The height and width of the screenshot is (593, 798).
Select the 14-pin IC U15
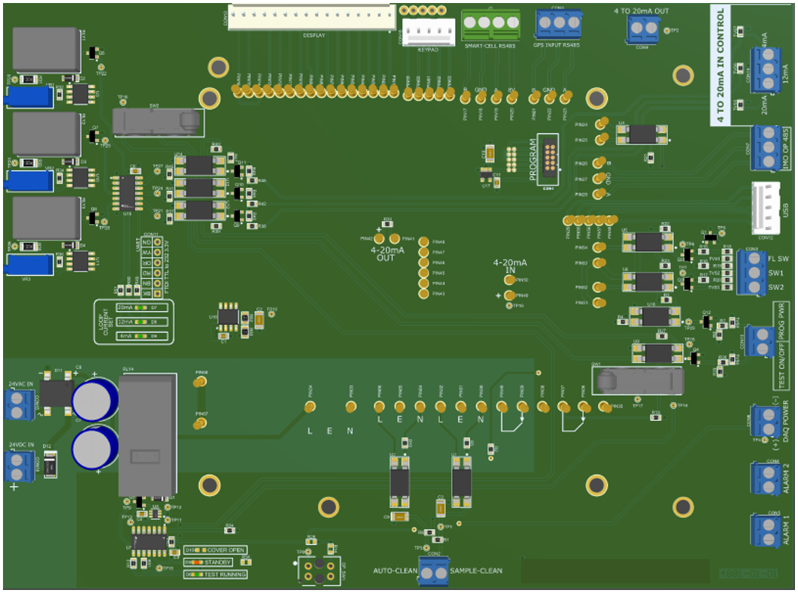127,192
